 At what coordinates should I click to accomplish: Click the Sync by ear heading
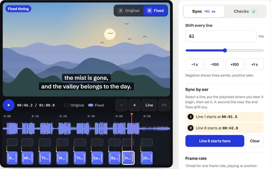[196, 90]
